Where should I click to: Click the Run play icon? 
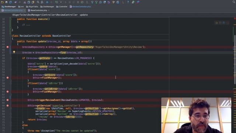tap(66, 2)
